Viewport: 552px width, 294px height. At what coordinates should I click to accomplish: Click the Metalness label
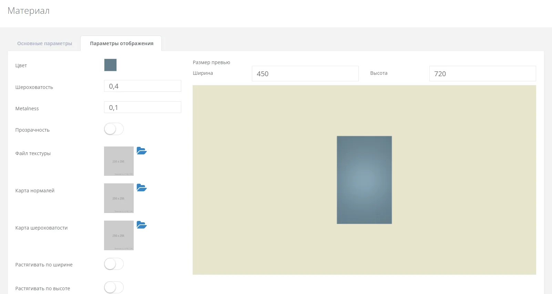(x=27, y=109)
